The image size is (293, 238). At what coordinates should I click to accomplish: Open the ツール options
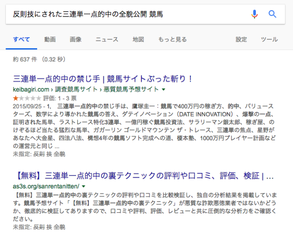[x=269, y=39]
